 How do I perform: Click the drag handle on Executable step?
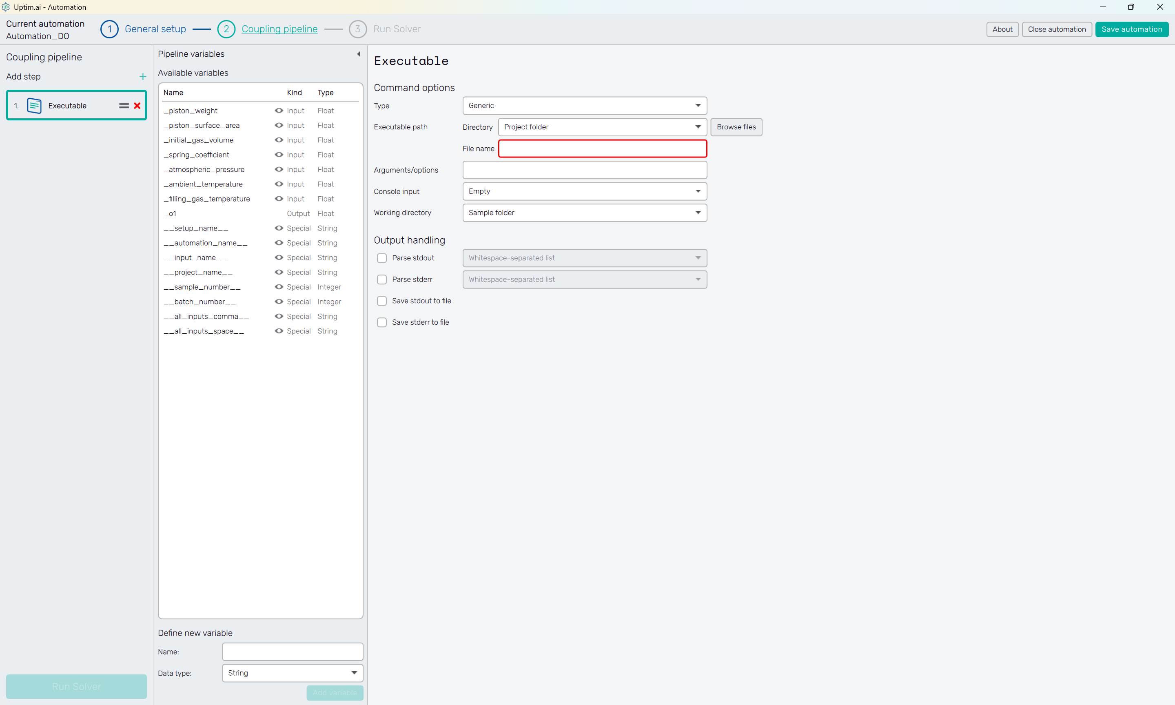click(x=124, y=106)
